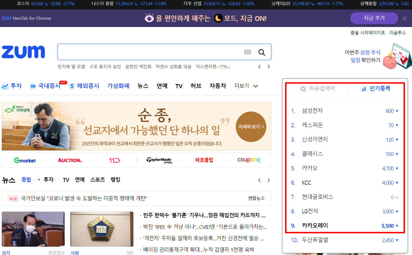
Task: Open 자동차 menu item
Action: [218, 86]
